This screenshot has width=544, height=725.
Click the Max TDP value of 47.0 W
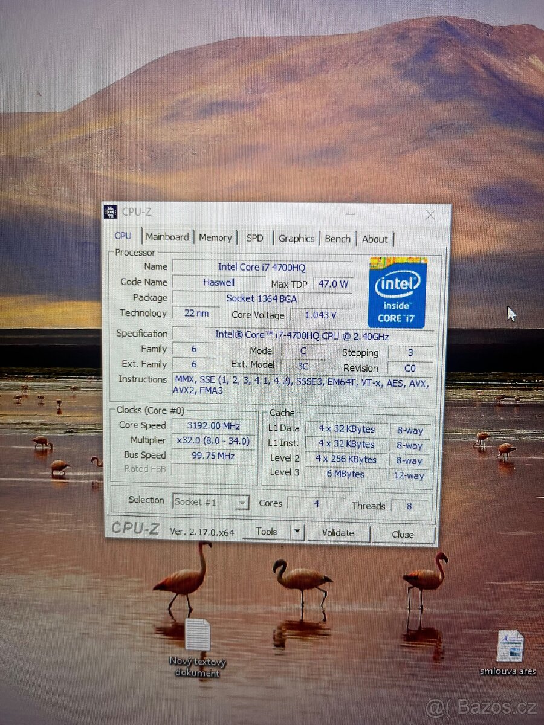coord(333,283)
